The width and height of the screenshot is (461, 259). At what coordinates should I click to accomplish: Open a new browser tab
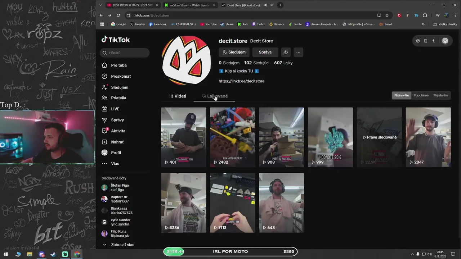pyautogui.click(x=280, y=5)
